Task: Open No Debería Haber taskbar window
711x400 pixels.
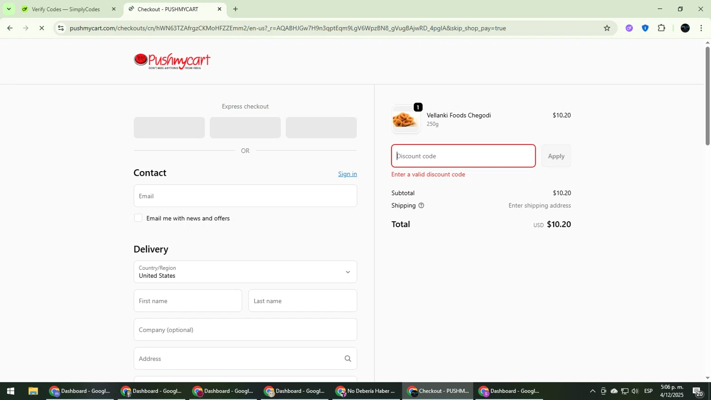Action: click(x=366, y=391)
